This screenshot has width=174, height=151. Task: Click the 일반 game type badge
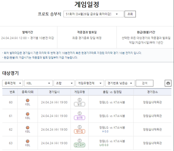79,104
